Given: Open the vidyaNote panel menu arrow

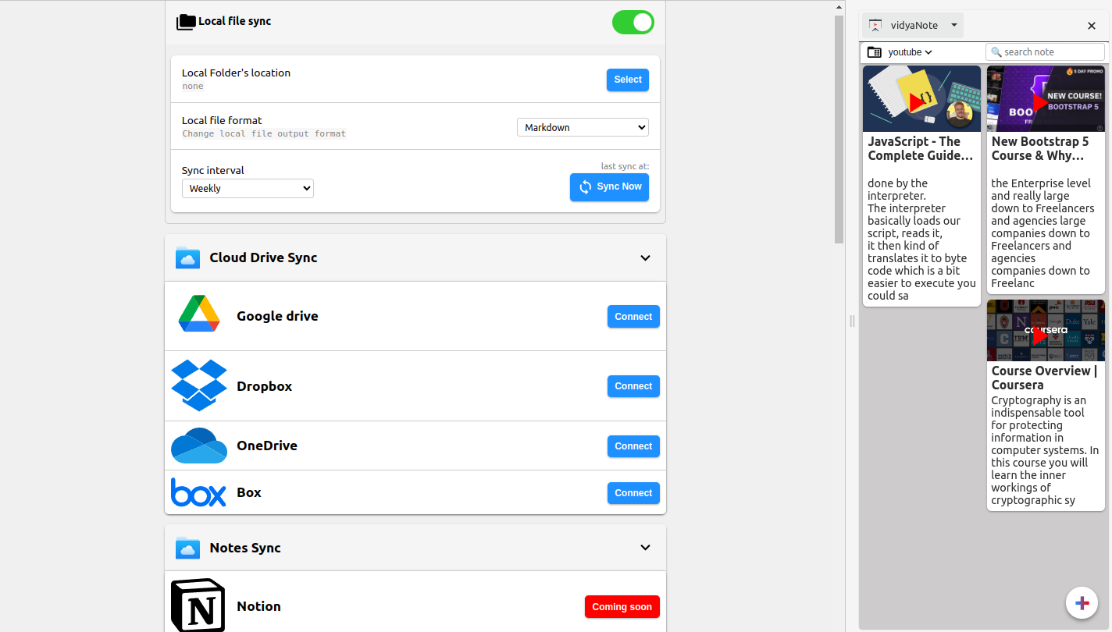Looking at the screenshot, I should 953,26.
